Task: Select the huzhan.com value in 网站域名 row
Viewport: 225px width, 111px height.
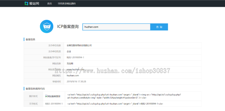Action: tap(73, 76)
